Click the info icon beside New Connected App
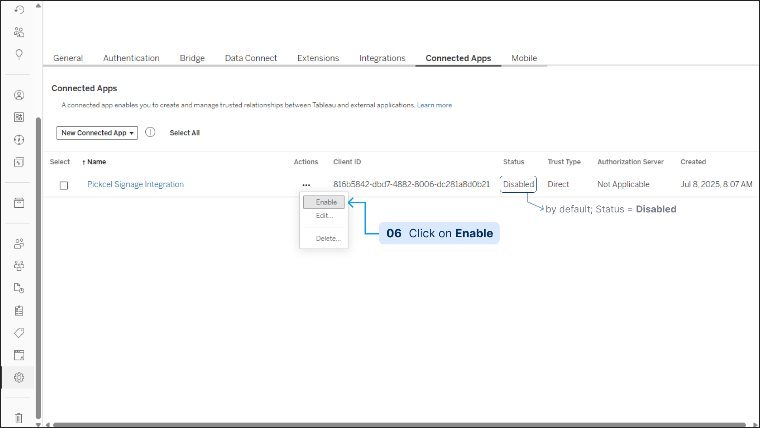The image size is (760, 428). coord(150,132)
